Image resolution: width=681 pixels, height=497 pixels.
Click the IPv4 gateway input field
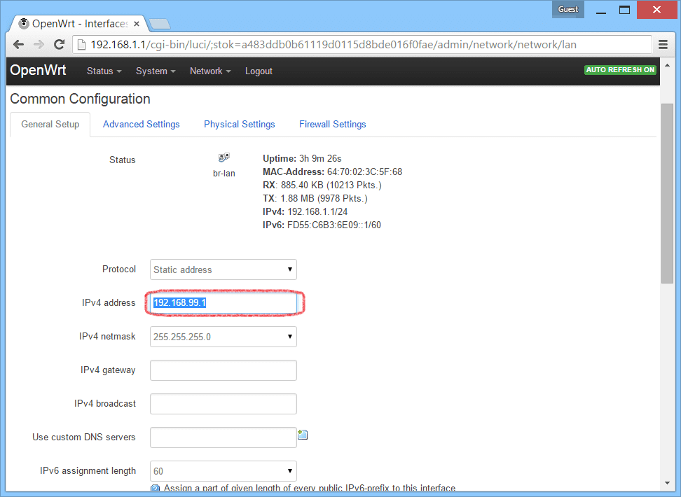point(223,370)
